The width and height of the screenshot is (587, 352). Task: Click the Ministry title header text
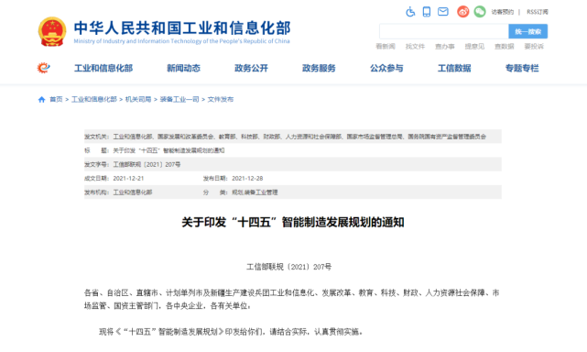tap(182, 28)
